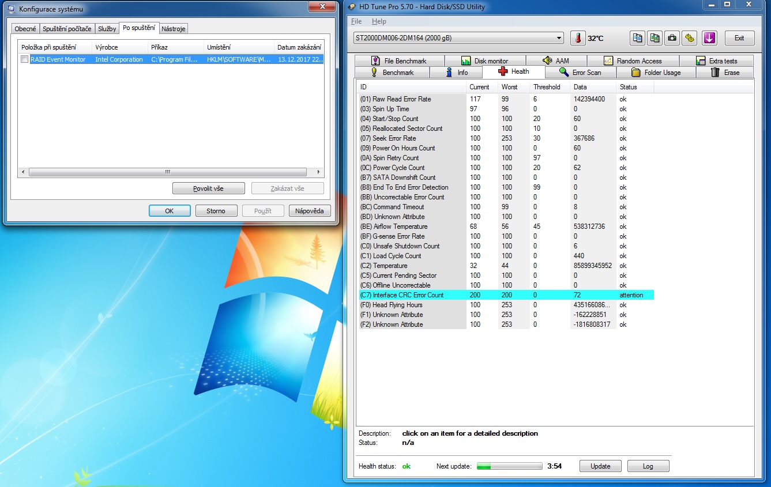Switch to the Erase tab
The width and height of the screenshot is (771, 487).
pos(725,73)
